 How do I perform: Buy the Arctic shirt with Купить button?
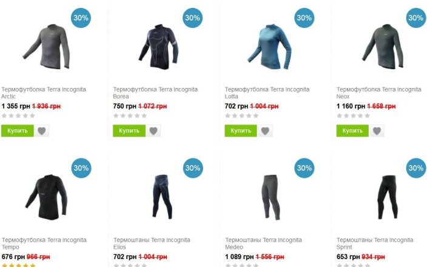click(x=18, y=131)
